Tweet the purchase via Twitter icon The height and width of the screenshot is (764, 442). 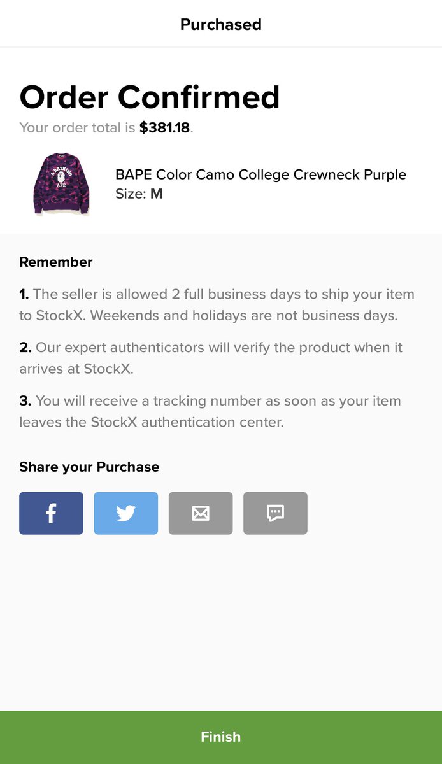click(126, 513)
